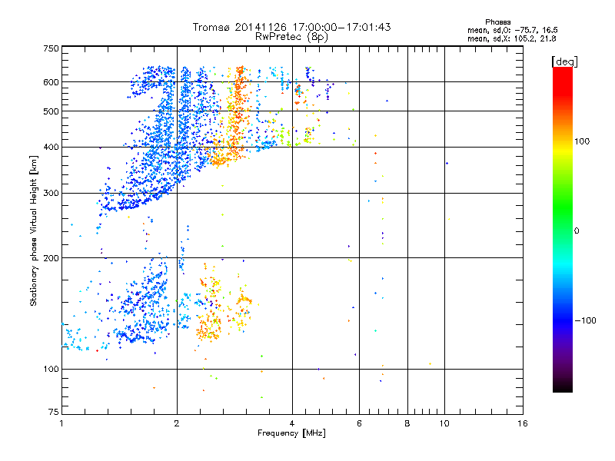Click the y-axis tick label '100'

[51, 370]
